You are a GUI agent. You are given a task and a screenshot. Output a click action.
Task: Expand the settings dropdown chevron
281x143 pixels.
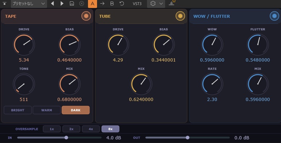pos(161,4)
